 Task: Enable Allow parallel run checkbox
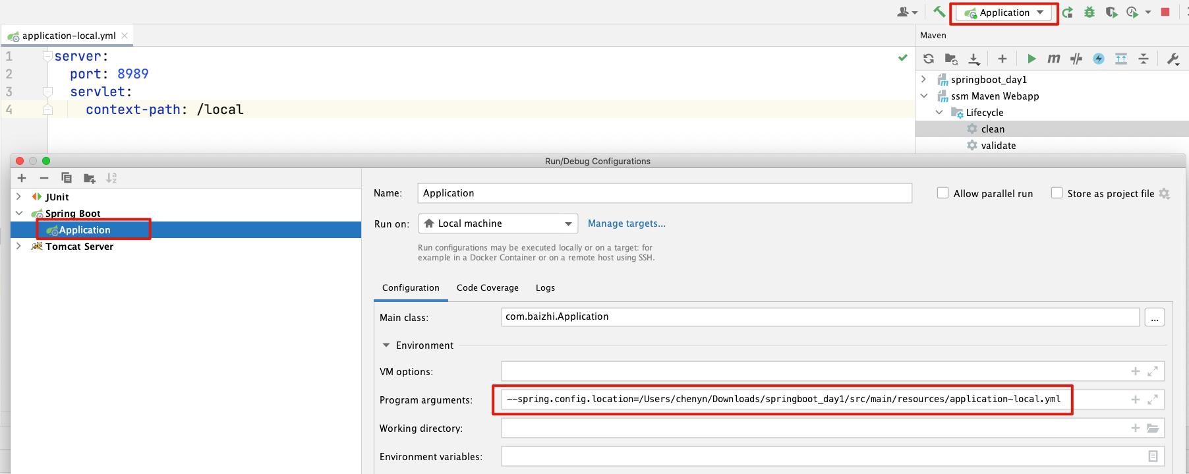pos(942,193)
